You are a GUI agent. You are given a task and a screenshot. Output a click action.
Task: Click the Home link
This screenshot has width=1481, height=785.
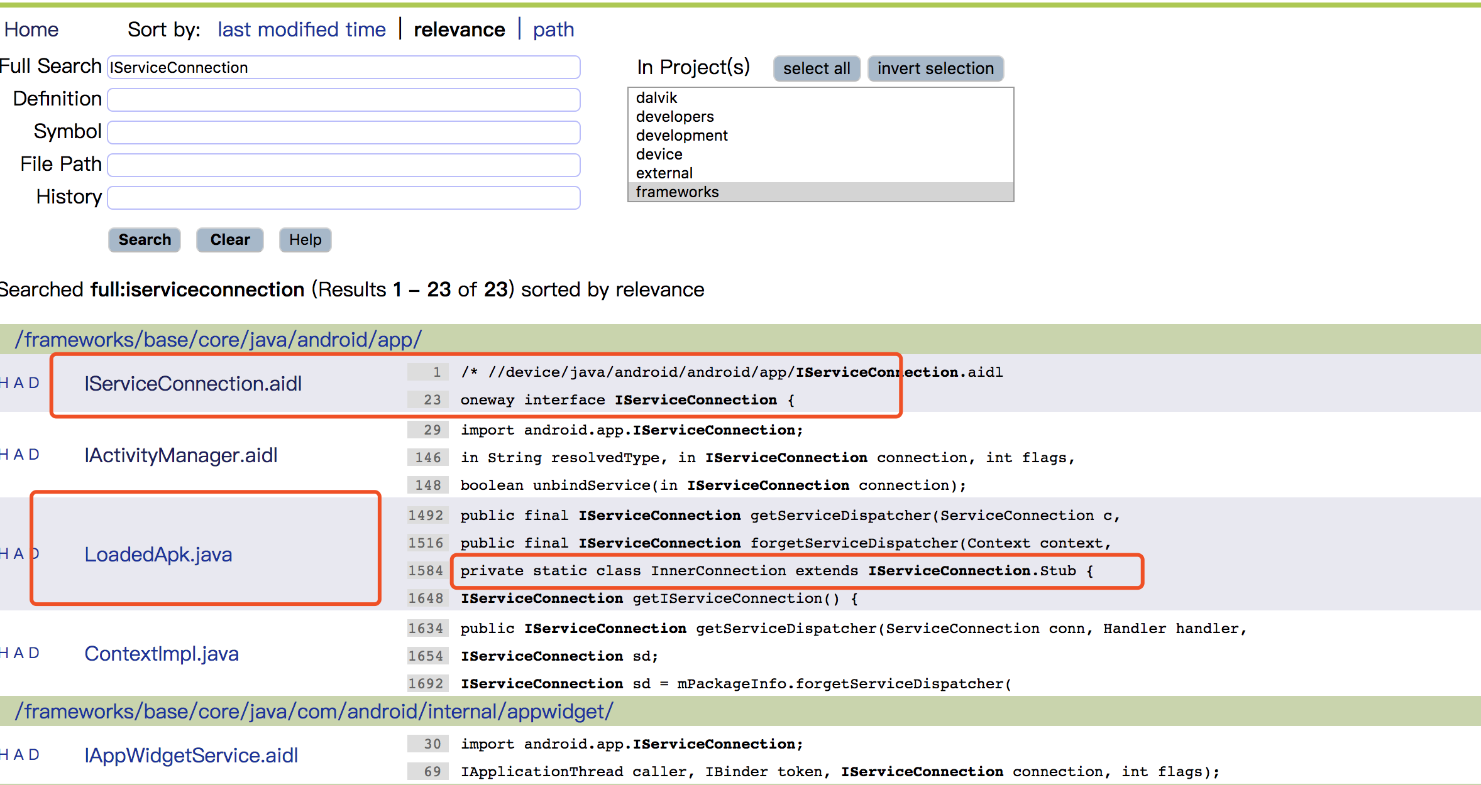31,30
